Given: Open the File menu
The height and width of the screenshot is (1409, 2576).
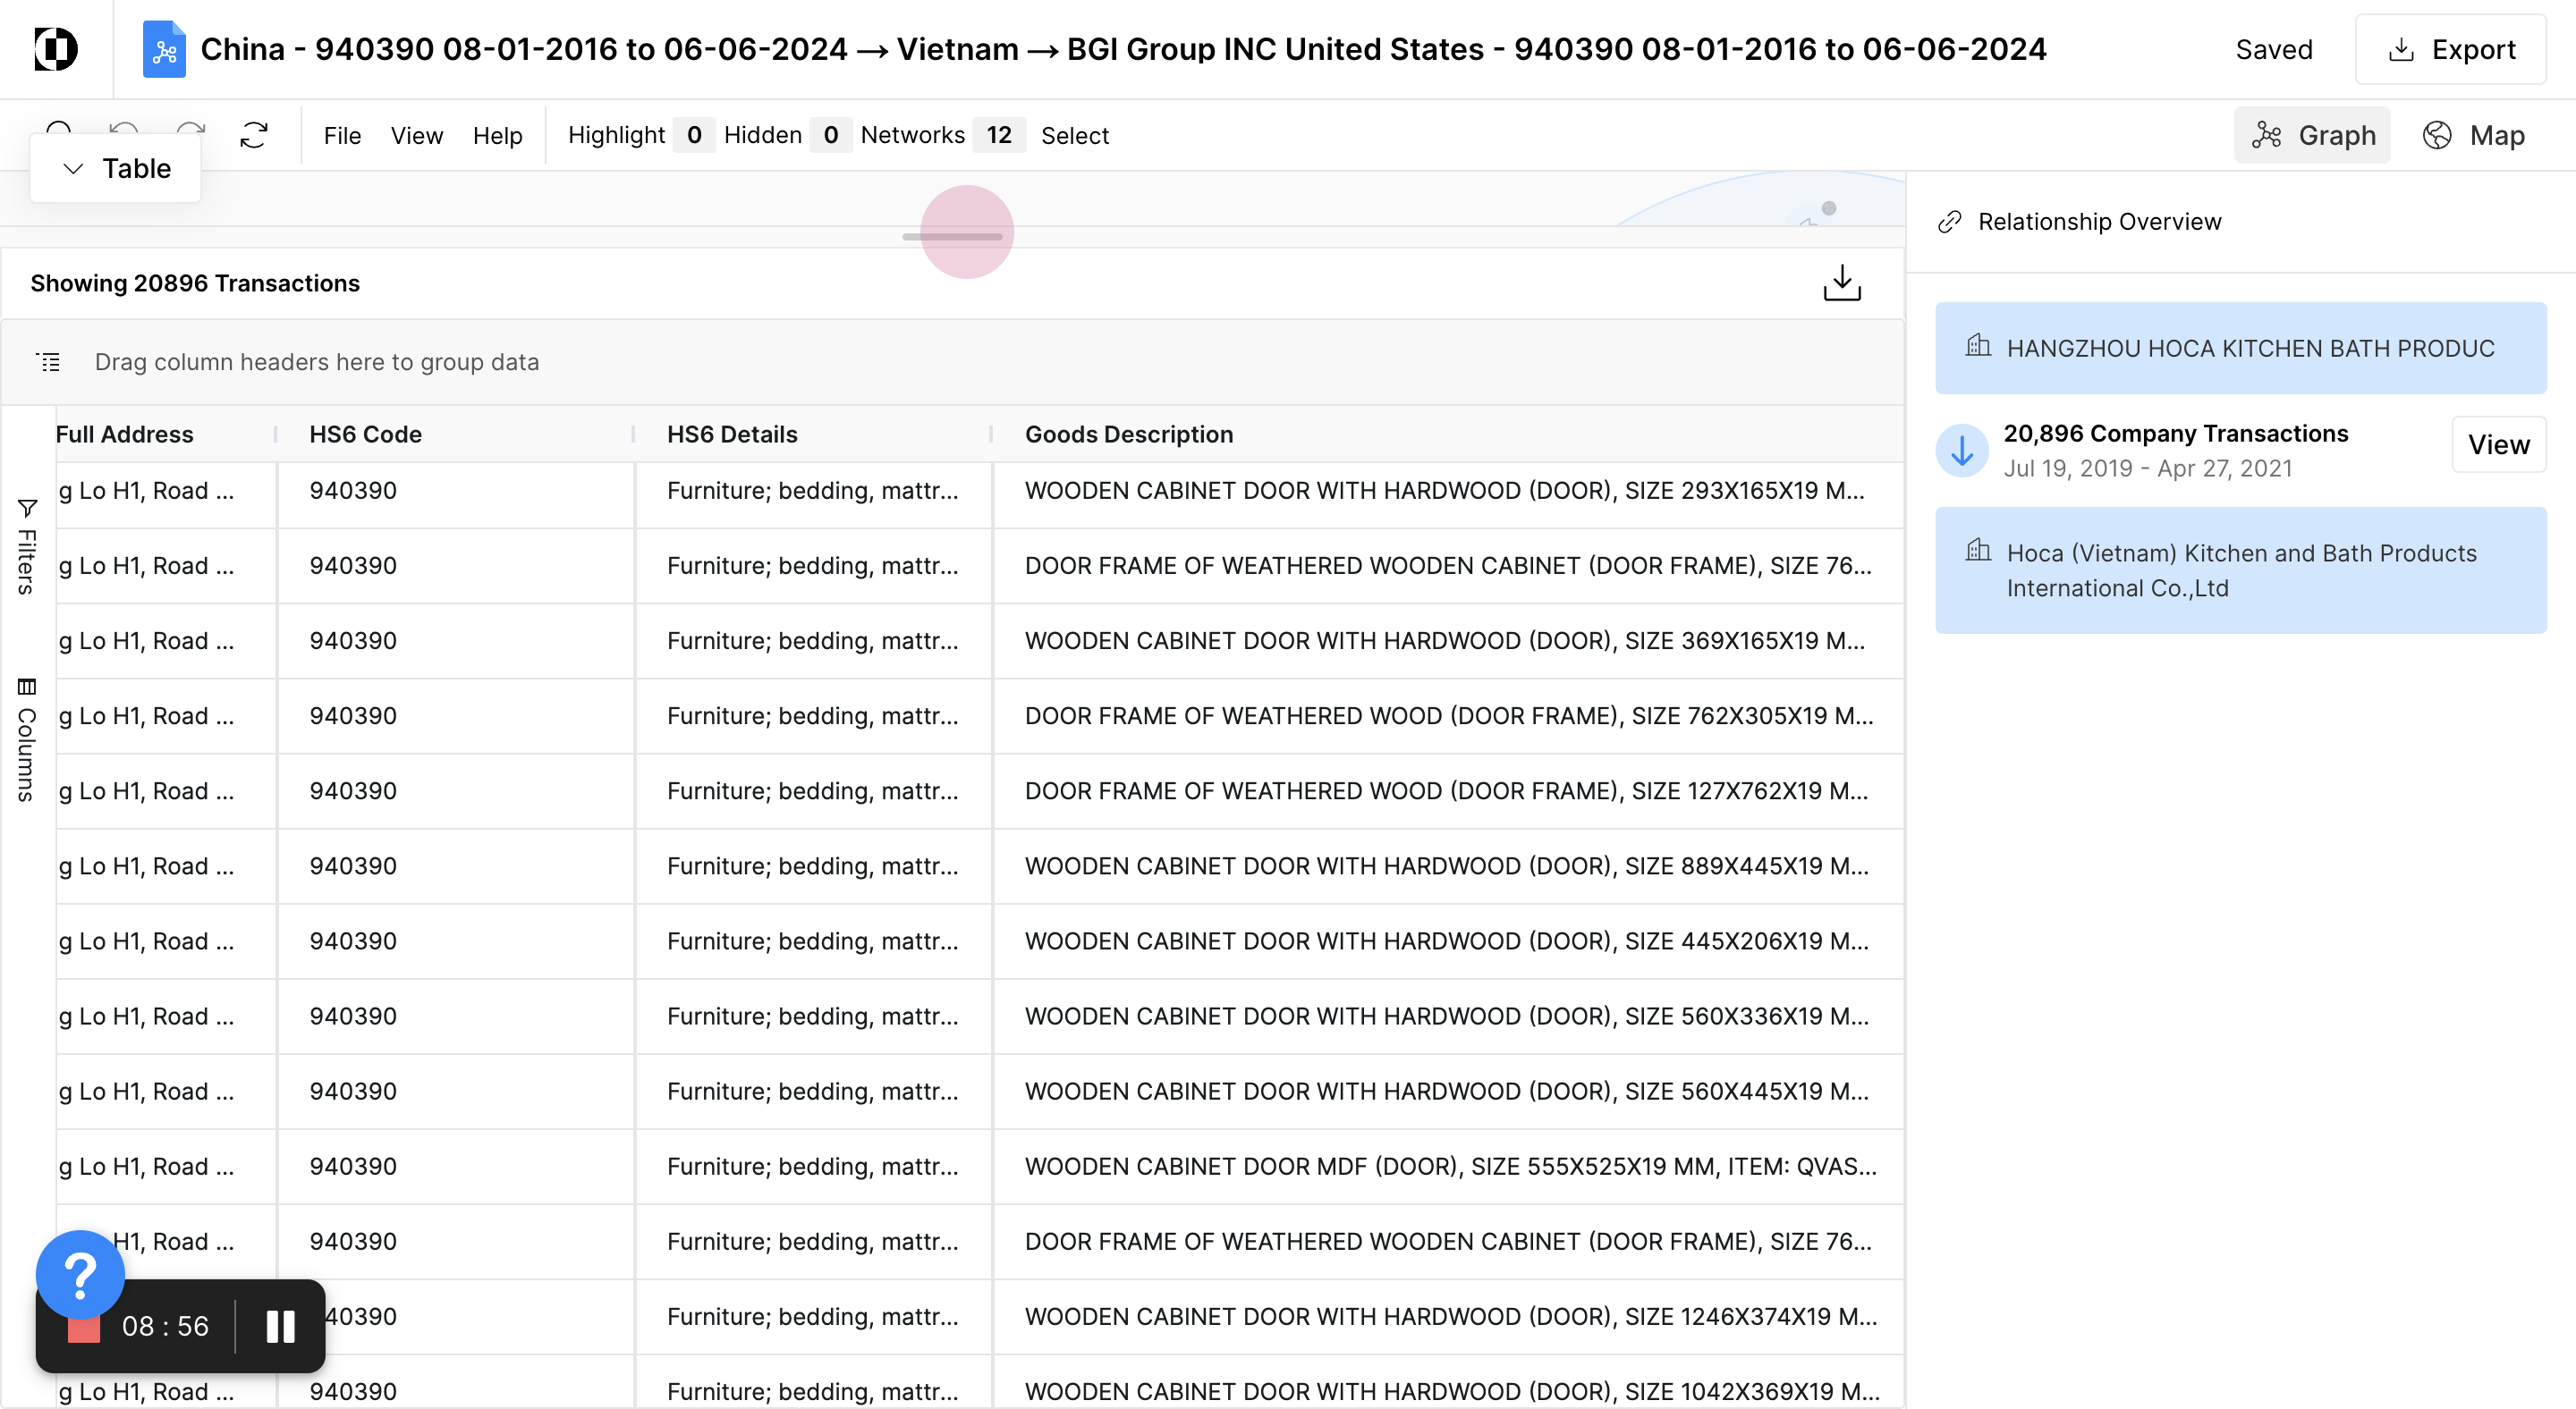Looking at the screenshot, I should (342, 135).
